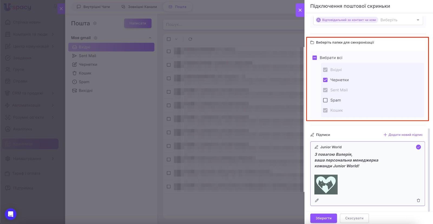Toggle the Вхідні sync checkbox
This screenshot has width=433, height=224.
click(x=325, y=70)
